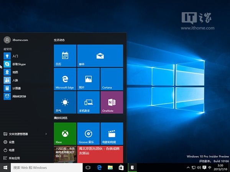
Task: Open People (人脉) app
Action: (25, 80)
